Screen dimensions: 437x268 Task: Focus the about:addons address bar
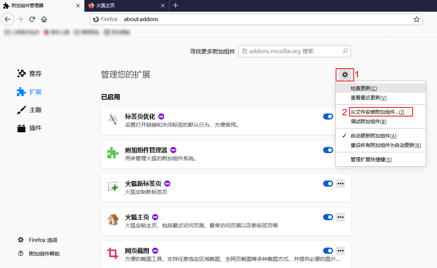click(255, 19)
